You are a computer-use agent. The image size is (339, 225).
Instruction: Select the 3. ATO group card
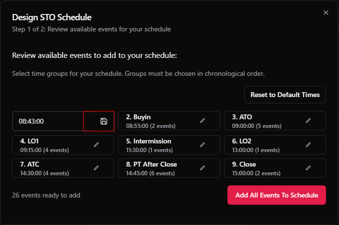(275, 121)
